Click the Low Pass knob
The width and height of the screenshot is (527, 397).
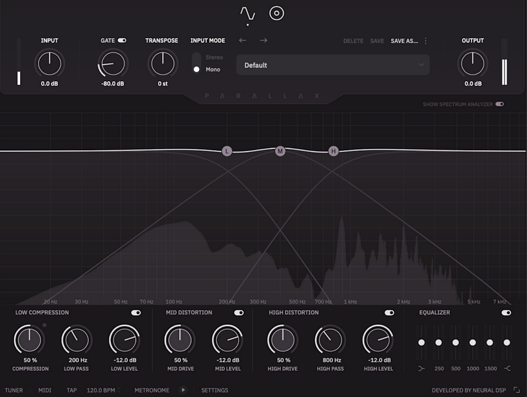click(77, 340)
